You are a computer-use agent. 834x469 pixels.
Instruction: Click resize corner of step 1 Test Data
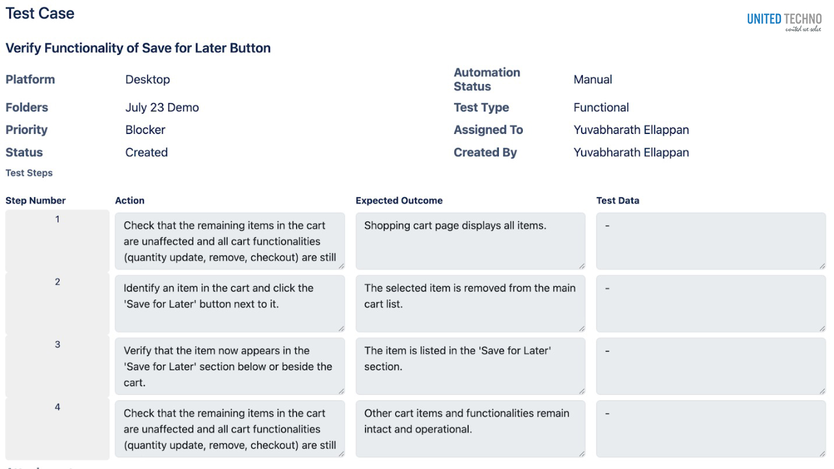822,266
